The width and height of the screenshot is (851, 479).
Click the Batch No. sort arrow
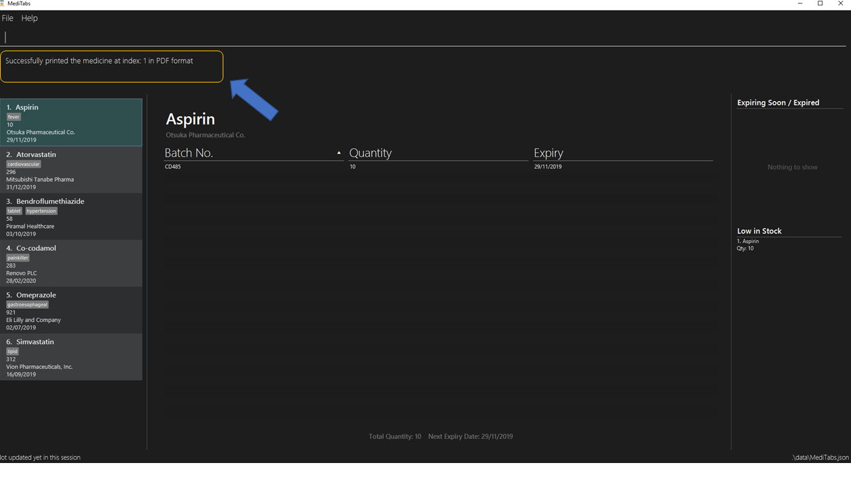pyautogui.click(x=338, y=153)
